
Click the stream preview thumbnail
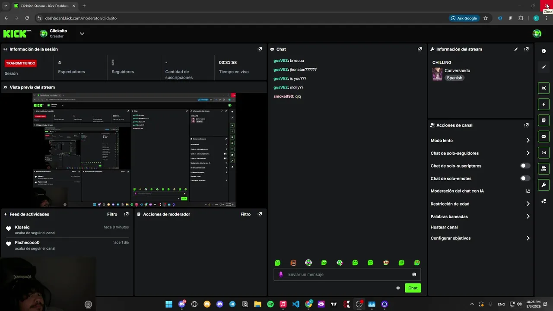coord(134,149)
